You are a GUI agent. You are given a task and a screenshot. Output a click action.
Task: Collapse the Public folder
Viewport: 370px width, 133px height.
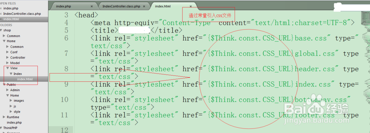tap(4, 85)
